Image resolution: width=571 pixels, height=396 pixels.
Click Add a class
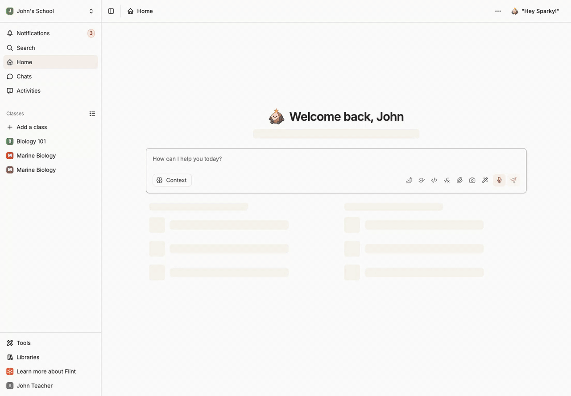(x=50, y=127)
